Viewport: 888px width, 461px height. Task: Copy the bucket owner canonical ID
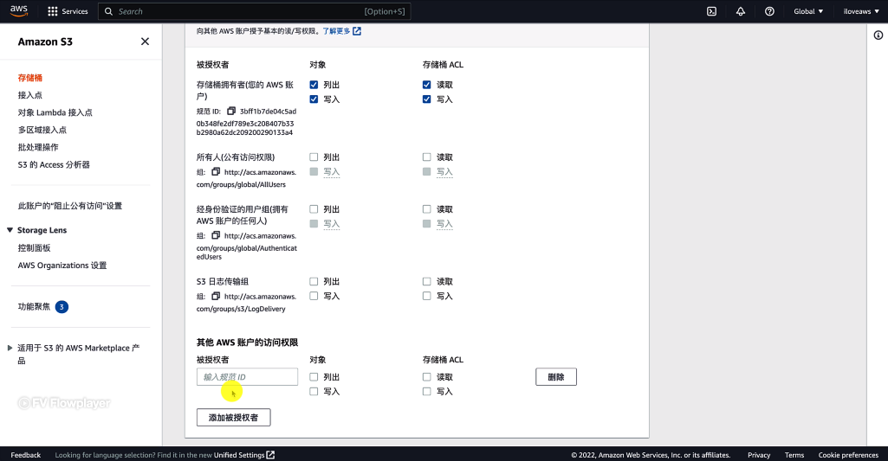click(x=231, y=111)
